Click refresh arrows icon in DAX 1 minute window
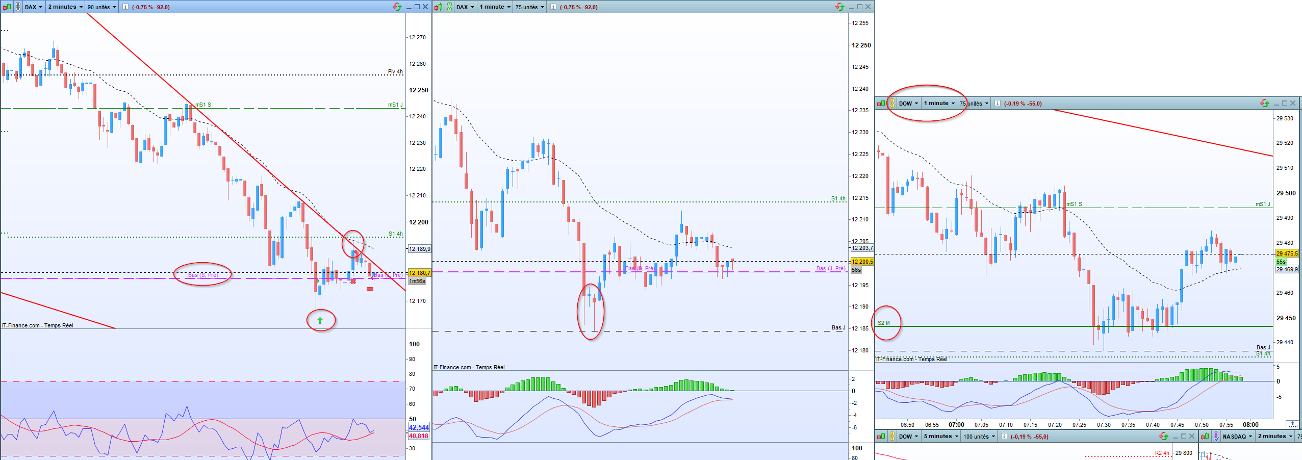1302x460 pixels. (840, 7)
